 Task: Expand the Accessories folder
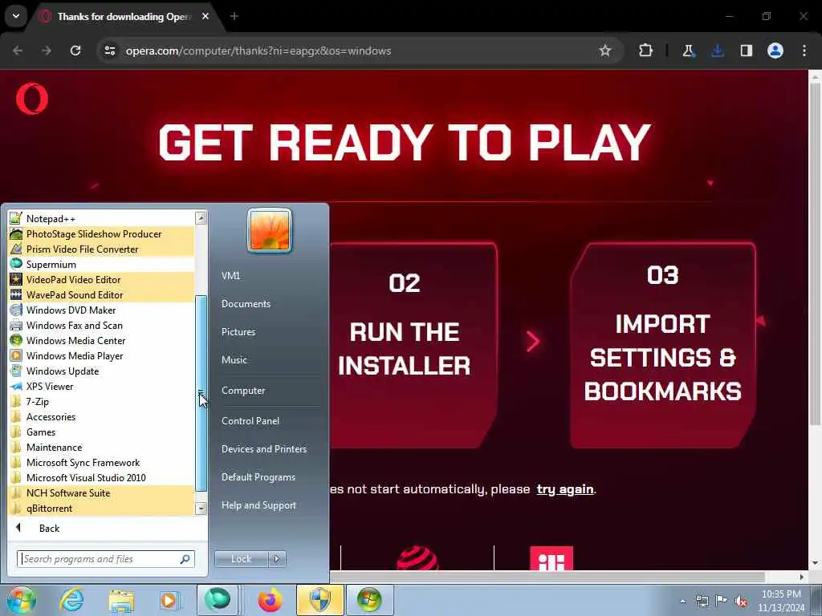coord(101,416)
